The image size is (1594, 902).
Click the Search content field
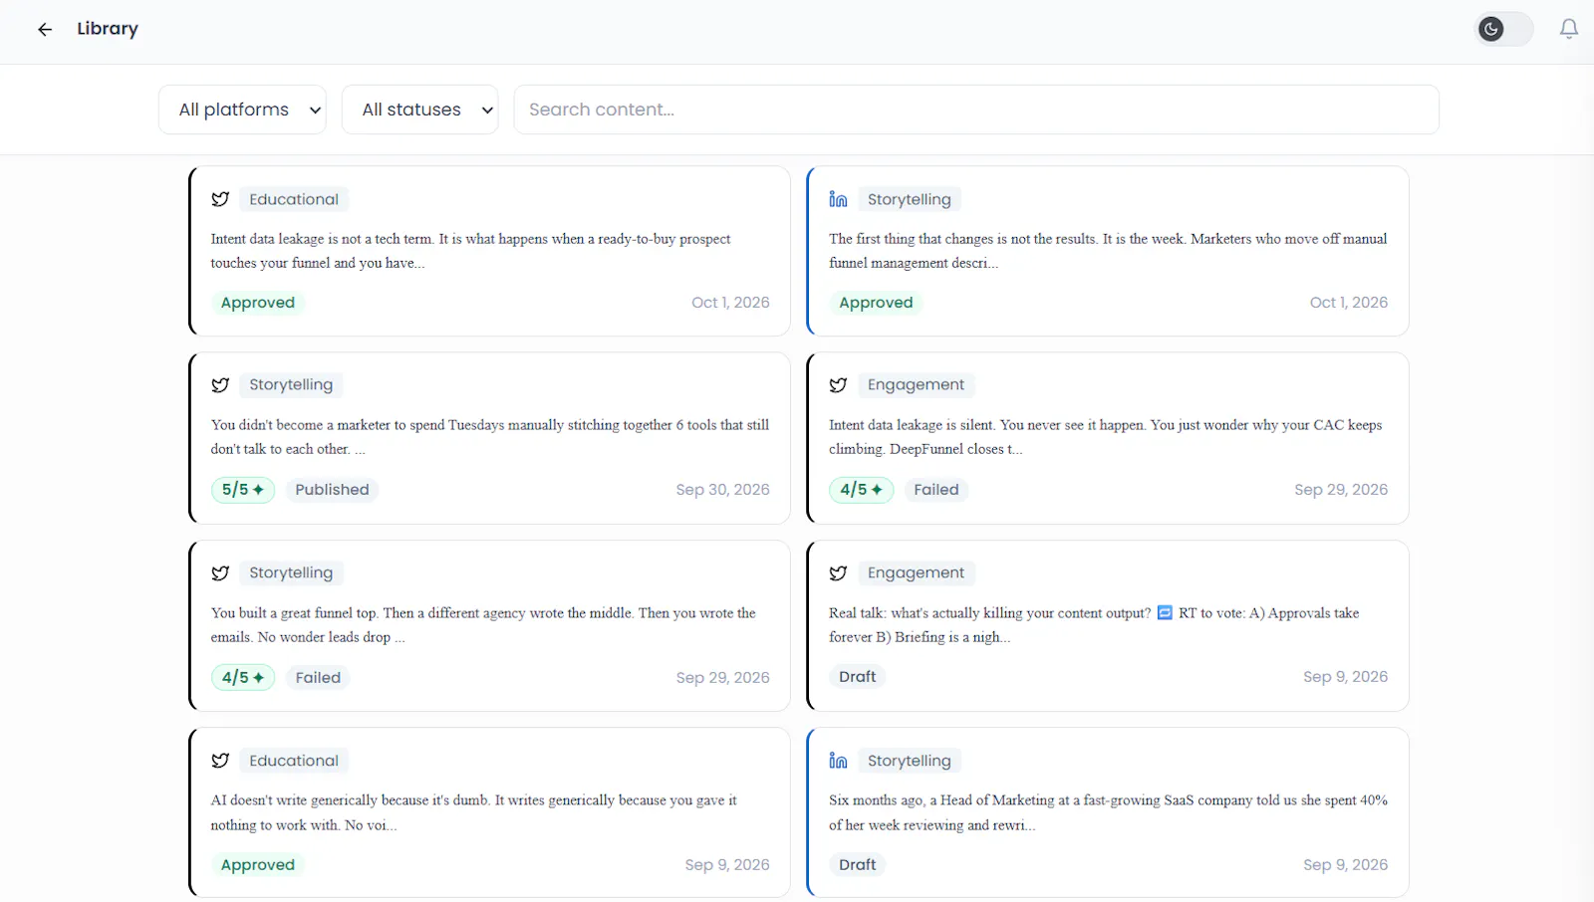pos(975,110)
